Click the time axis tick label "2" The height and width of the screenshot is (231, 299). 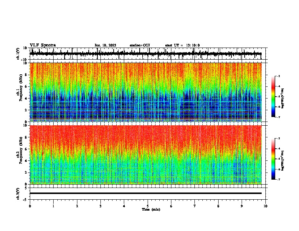77,206
